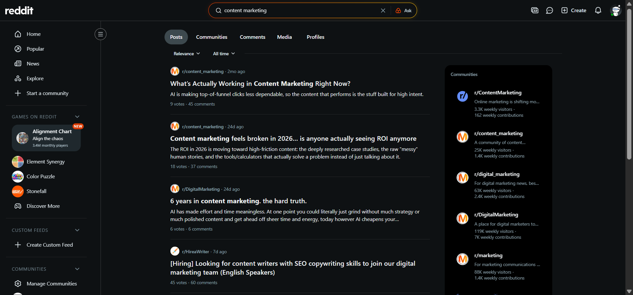Open r/content_marketing link on 2mo ago post
This screenshot has width=633, height=295.
point(203,71)
